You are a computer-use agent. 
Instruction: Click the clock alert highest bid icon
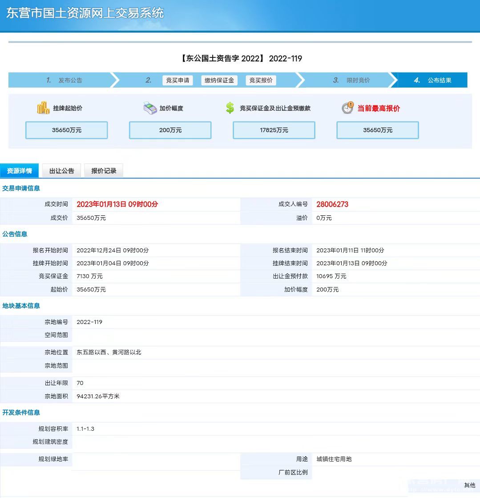(347, 108)
